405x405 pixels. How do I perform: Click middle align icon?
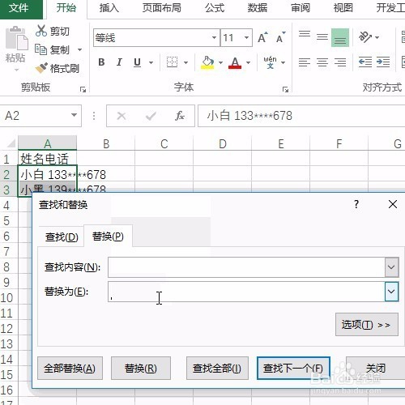pos(322,36)
